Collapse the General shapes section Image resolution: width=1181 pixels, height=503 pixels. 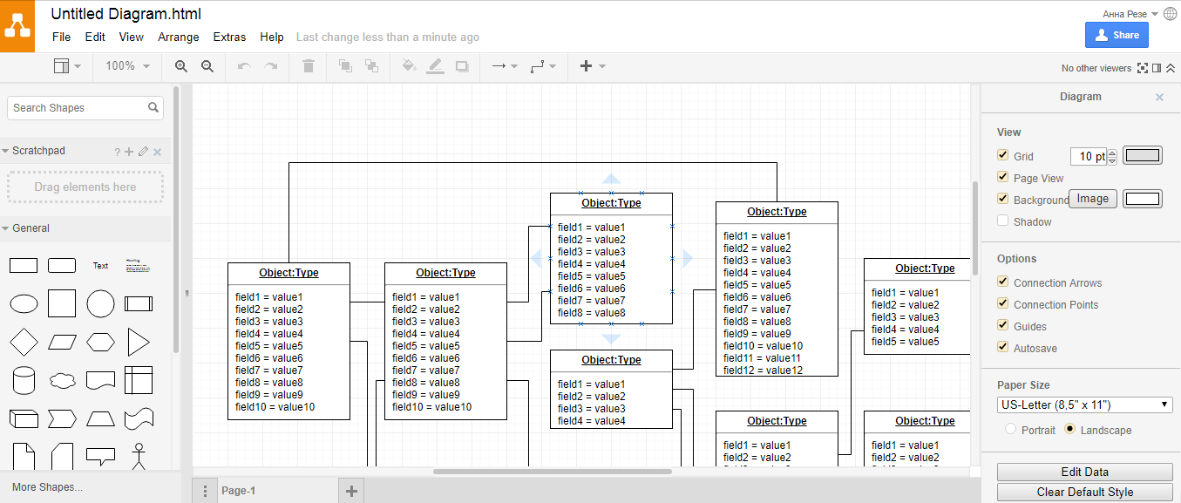pos(31,228)
